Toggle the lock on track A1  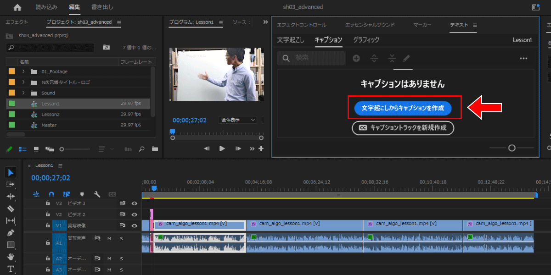(x=47, y=242)
